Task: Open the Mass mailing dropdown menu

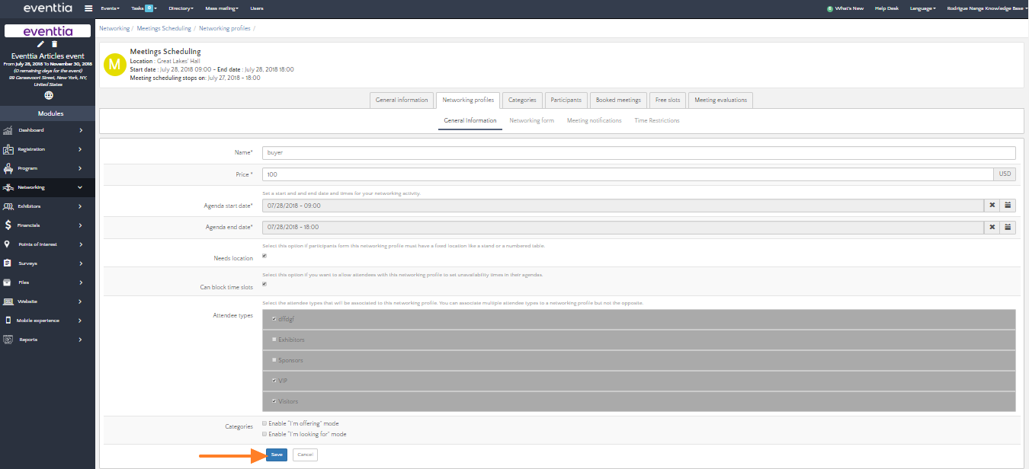Action: click(222, 8)
